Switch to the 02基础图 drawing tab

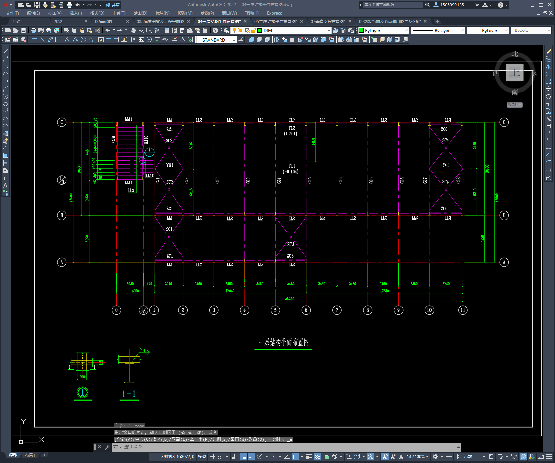click(104, 21)
